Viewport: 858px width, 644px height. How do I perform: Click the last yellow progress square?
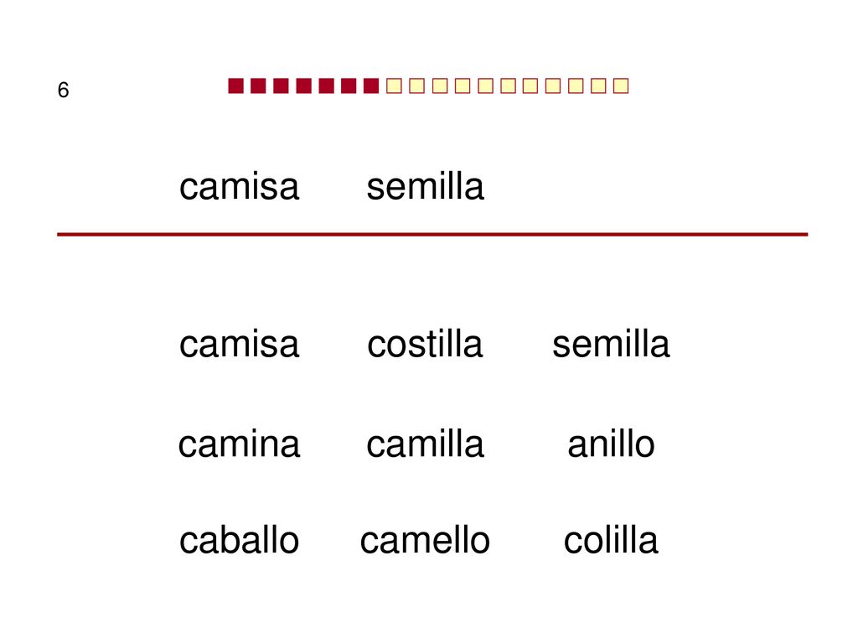pyautogui.click(x=621, y=86)
